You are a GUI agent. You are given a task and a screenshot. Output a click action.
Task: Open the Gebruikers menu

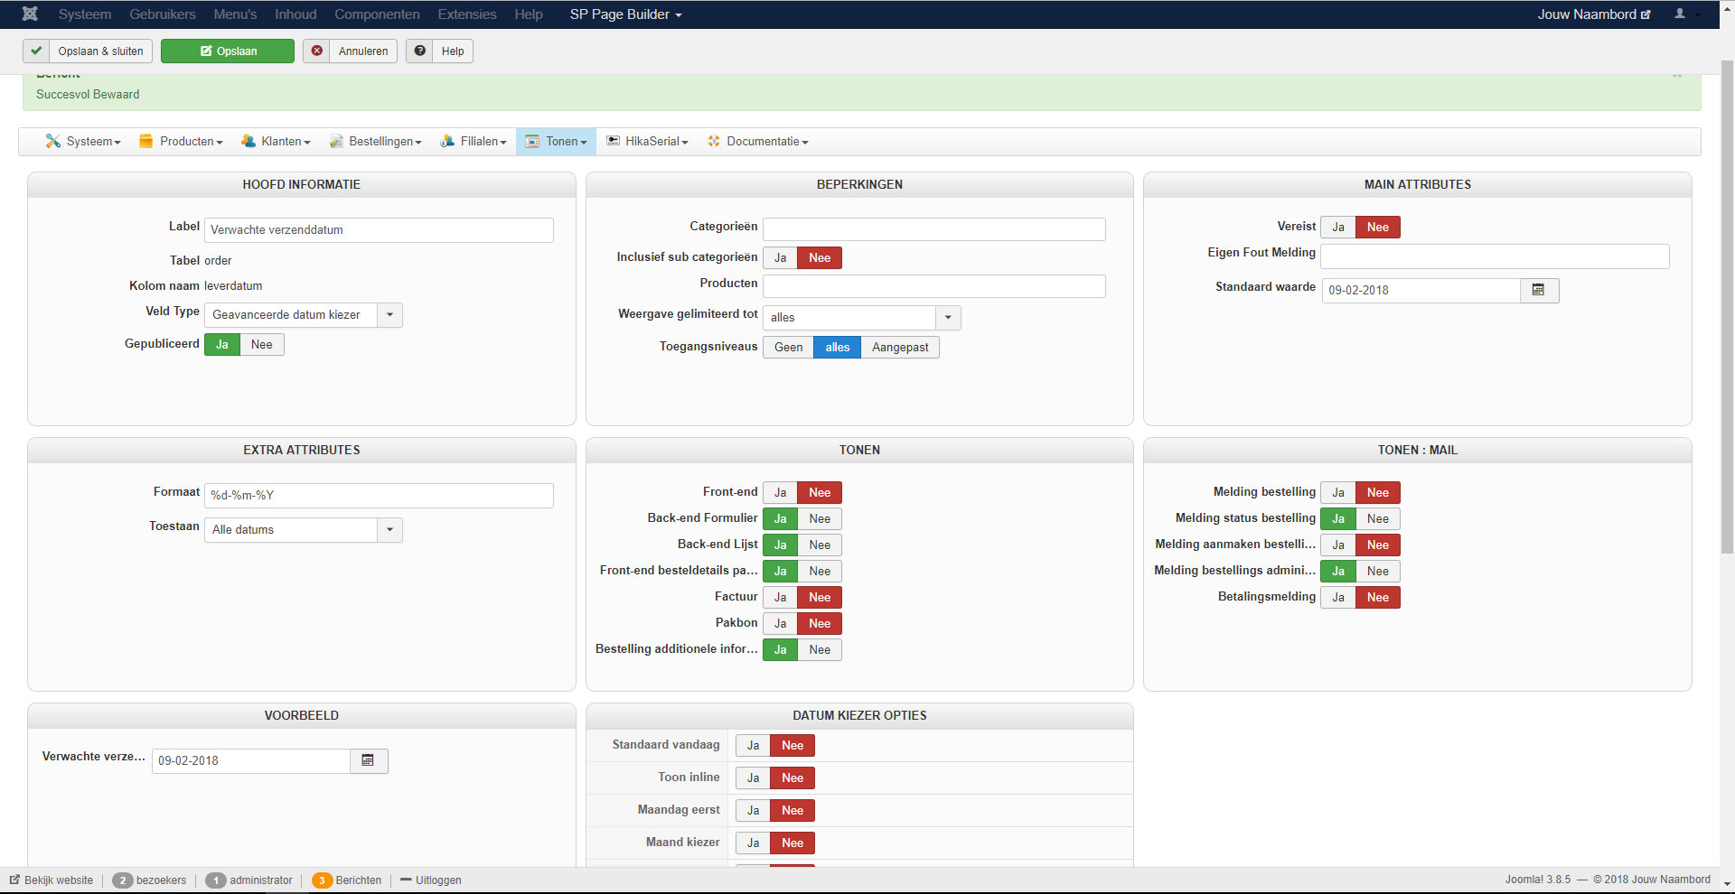click(x=163, y=14)
